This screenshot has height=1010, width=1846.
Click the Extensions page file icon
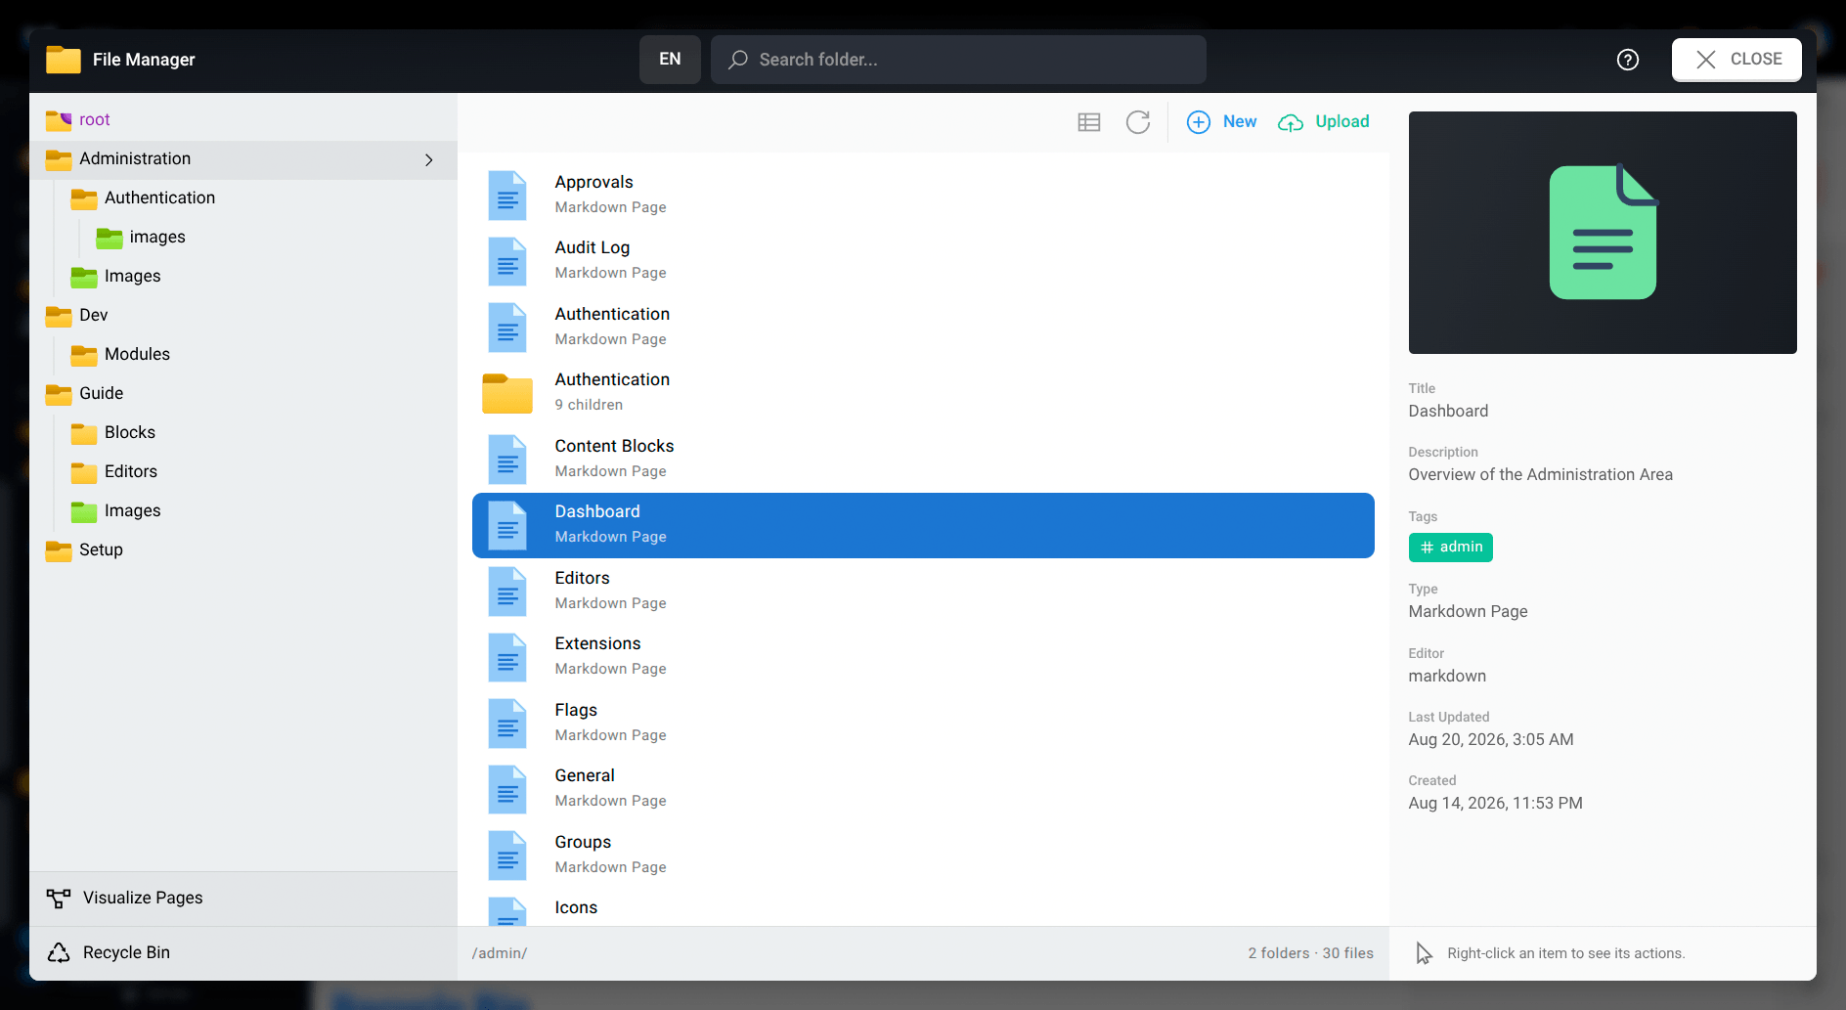pyautogui.click(x=507, y=656)
